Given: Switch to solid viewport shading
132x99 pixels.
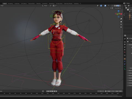Looking at the screenshot, I should [x=116, y=6].
